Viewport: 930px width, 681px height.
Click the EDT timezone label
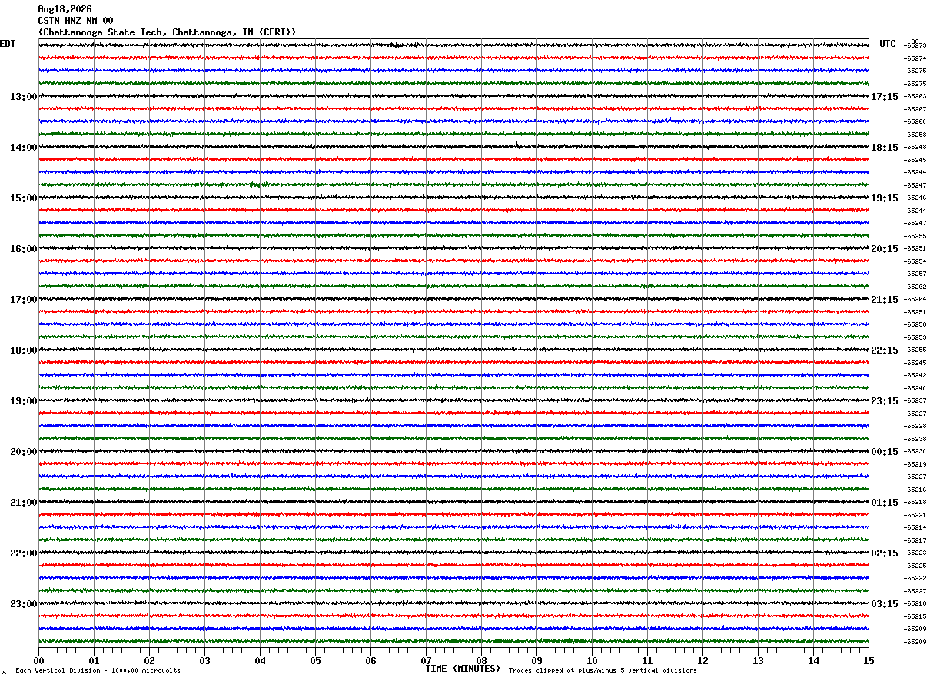coord(8,44)
